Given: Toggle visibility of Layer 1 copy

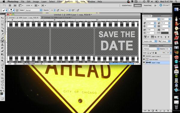Looking at the screenshot, I should click(x=144, y=63).
